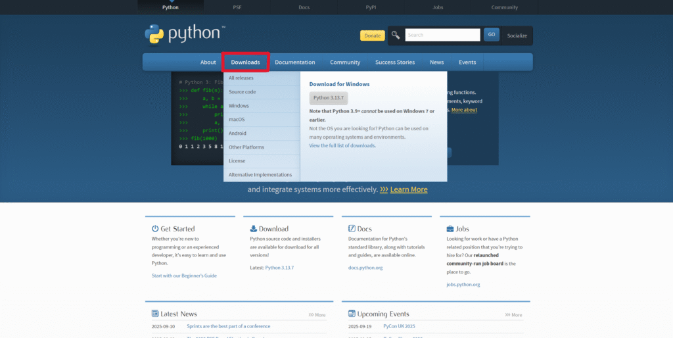Click the Jobs briefcase icon
673x338 pixels.
450,229
